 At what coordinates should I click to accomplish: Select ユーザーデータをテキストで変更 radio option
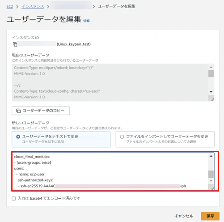click(18, 137)
